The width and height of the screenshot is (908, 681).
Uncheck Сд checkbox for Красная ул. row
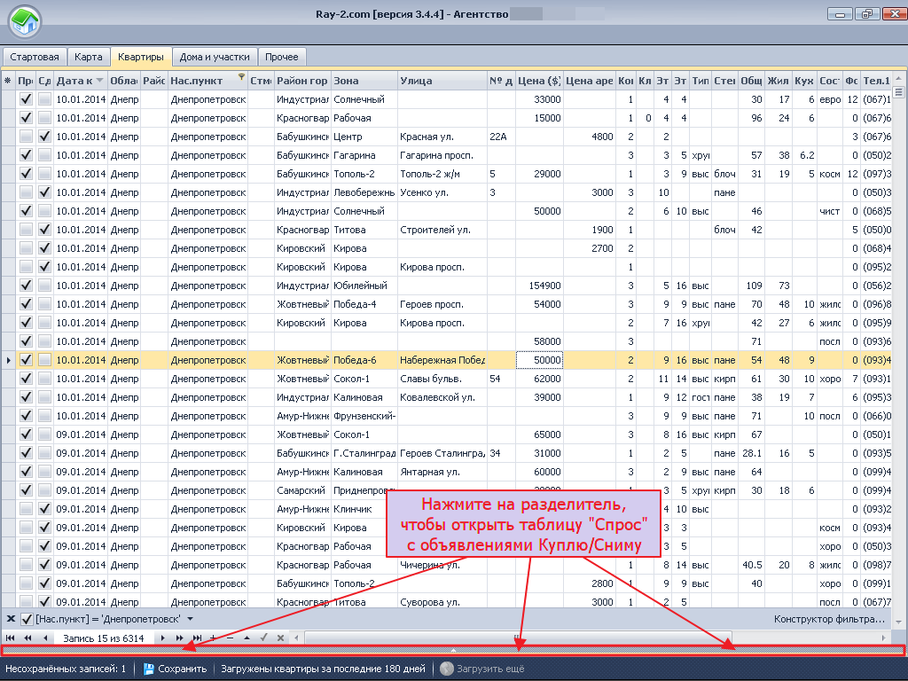point(44,137)
